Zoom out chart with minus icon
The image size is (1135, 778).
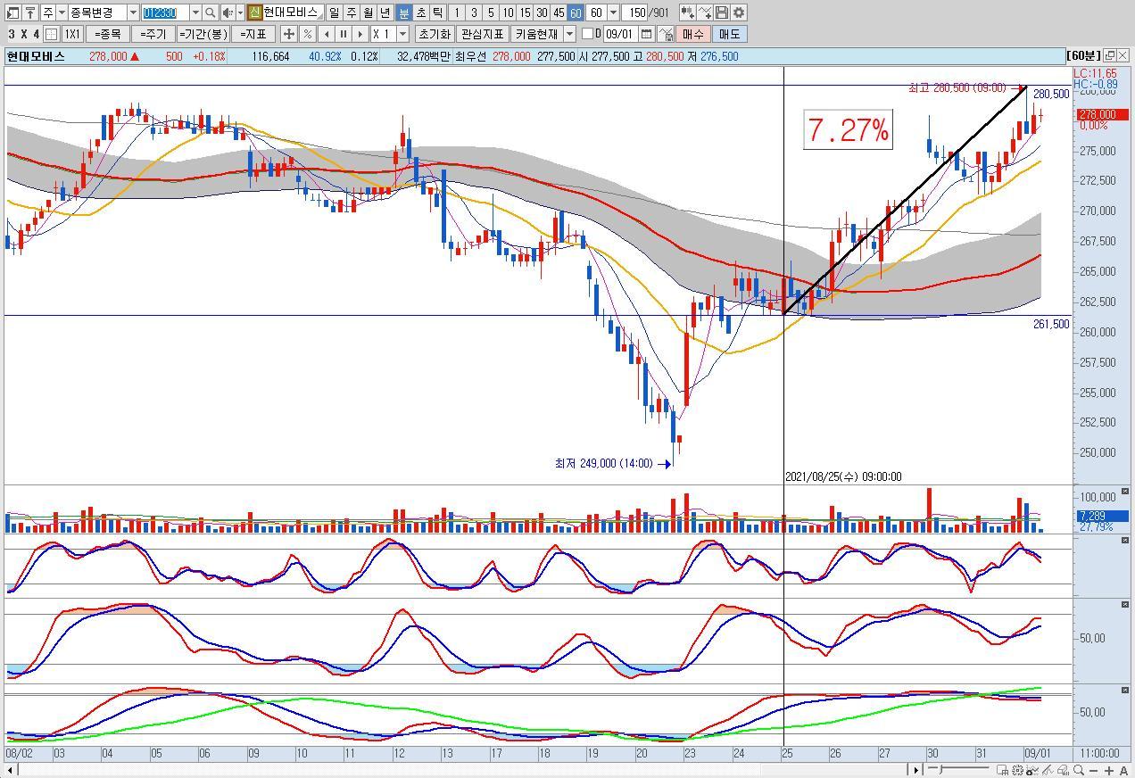click(1093, 771)
